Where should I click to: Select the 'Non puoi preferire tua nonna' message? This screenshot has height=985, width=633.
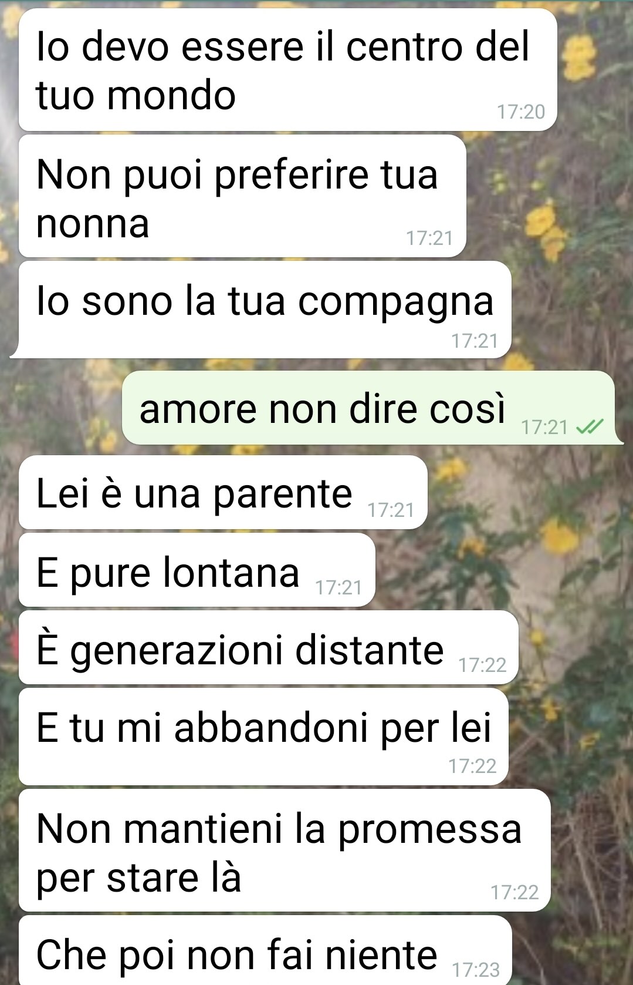242,196
